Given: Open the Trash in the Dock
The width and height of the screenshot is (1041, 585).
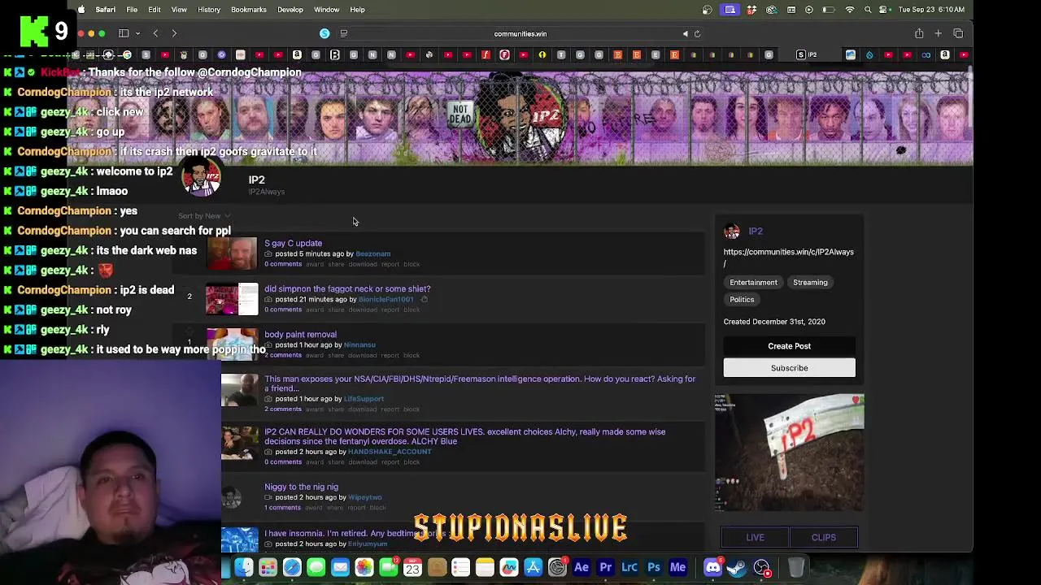Looking at the screenshot, I should tap(796, 567).
